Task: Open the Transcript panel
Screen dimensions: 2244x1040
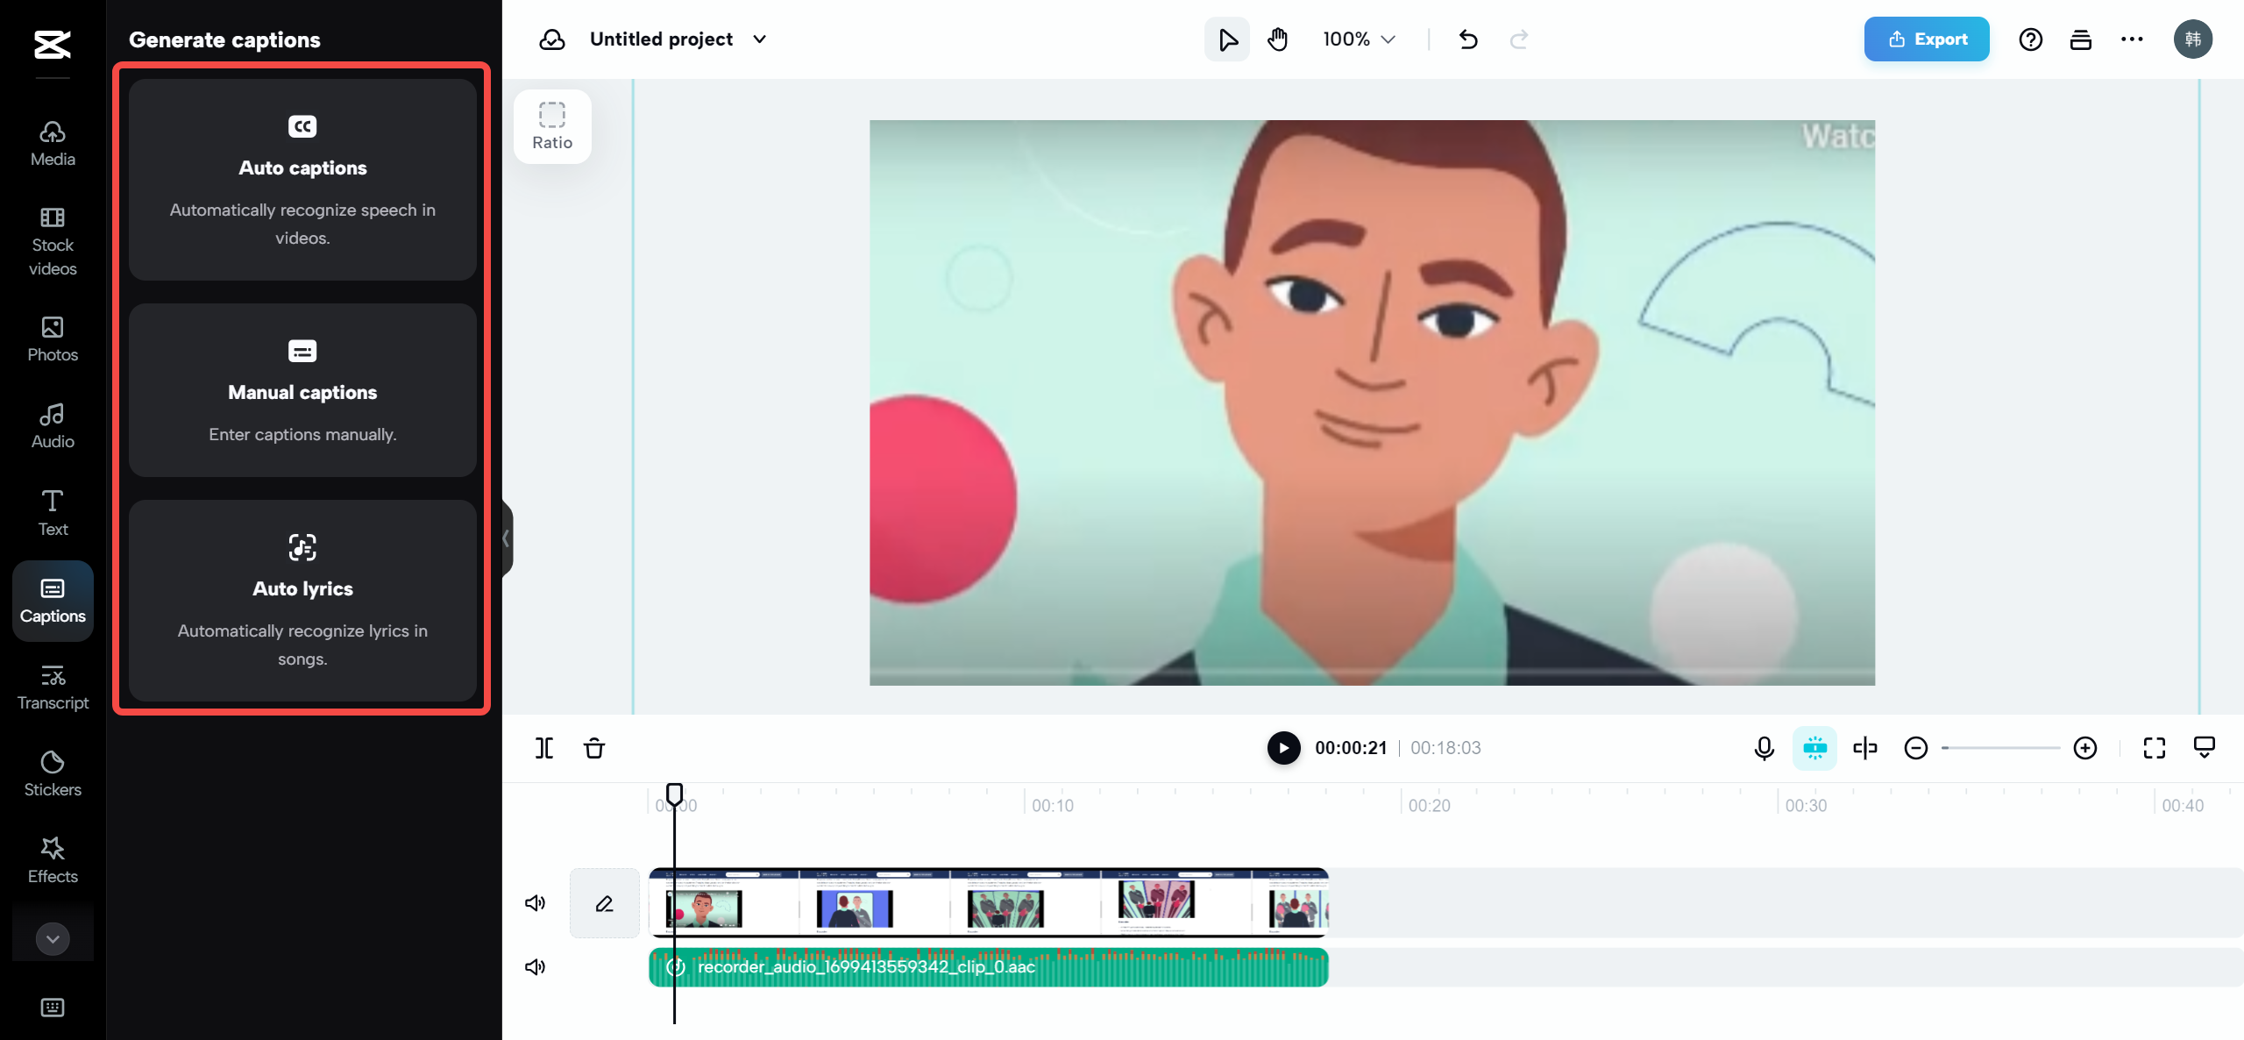Action: pyautogui.click(x=53, y=686)
